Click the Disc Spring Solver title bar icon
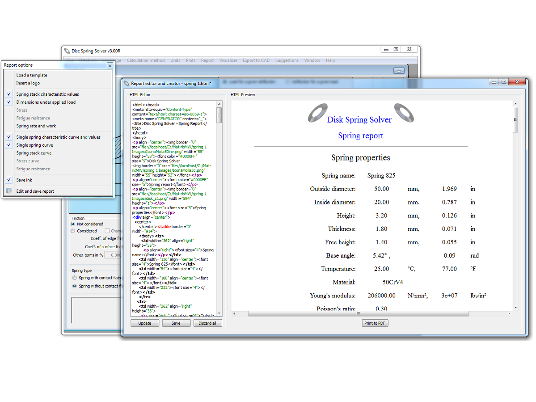 point(67,51)
